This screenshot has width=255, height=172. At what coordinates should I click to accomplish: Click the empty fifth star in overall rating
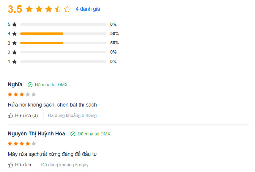coord(67,9)
